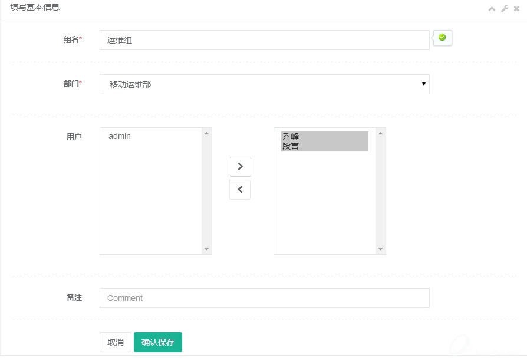
Task: Click the 填写基本信息 panel title
Action: [x=35, y=8]
